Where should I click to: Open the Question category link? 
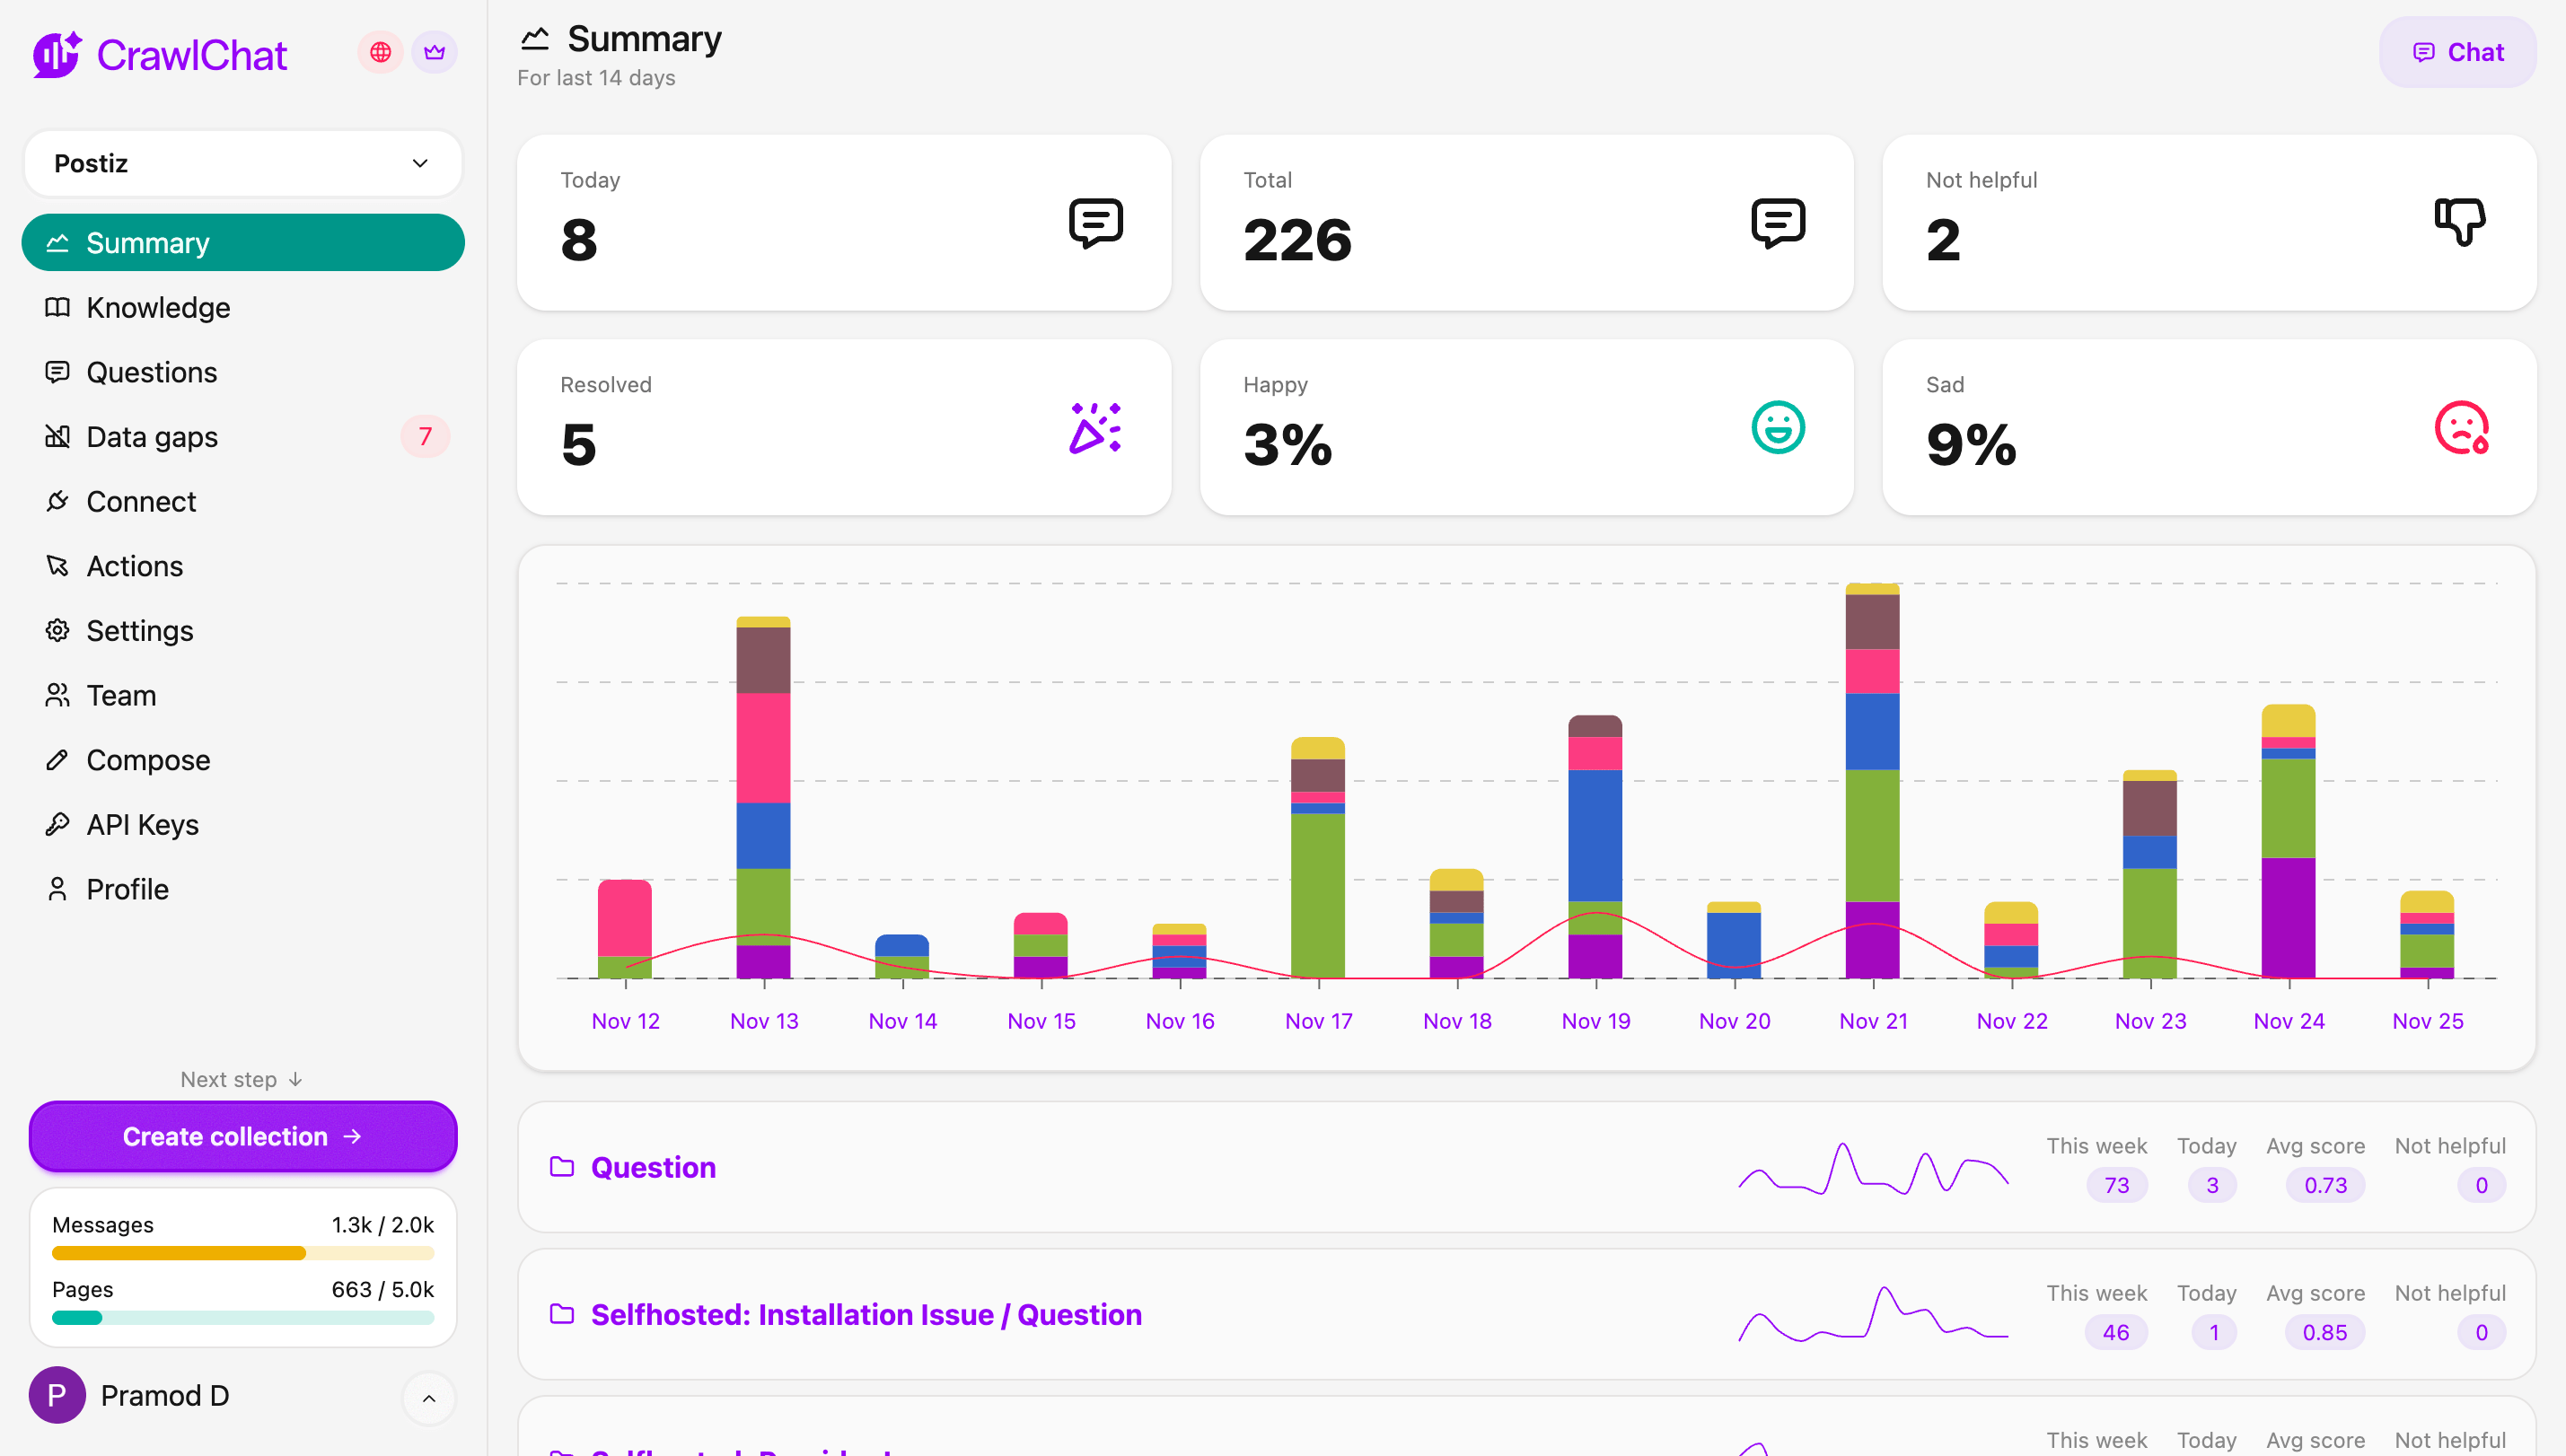[x=653, y=1167]
